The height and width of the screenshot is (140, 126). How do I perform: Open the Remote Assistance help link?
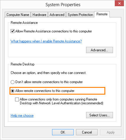[x=46, y=41]
